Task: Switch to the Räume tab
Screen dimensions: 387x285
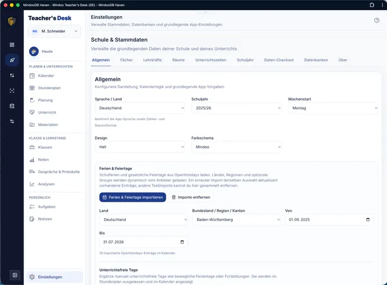Action: pos(178,60)
